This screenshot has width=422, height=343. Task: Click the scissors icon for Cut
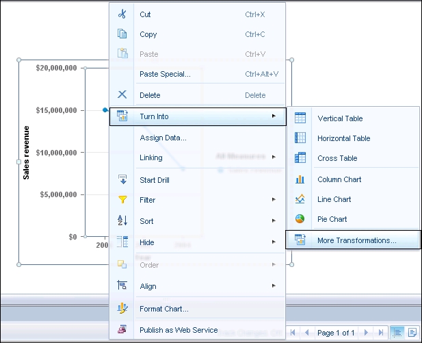tap(122, 14)
